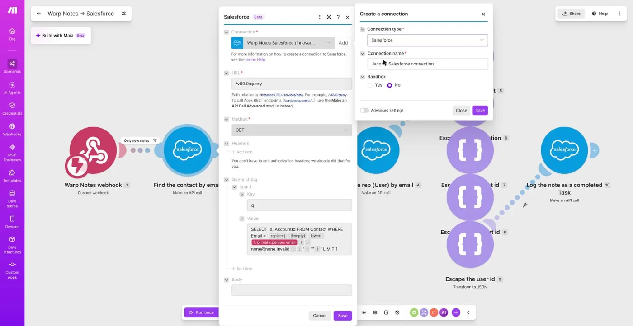Image resolution: width=633 pixels, height=326 pixels.
Task: Open Credentials in the sidebar
Action: click(x=12, y=108)
